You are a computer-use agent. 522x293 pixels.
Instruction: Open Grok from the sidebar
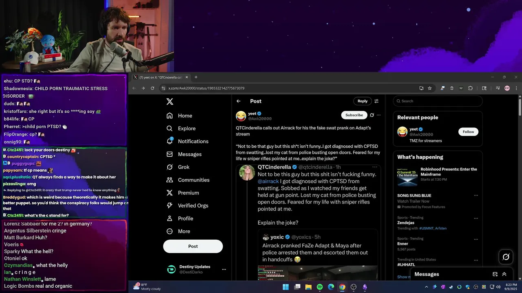178,167
